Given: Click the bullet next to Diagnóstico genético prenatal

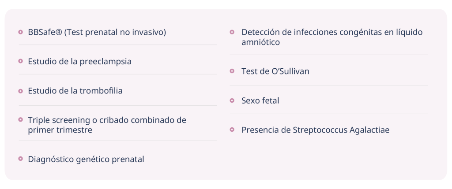Looking at the screenshot, I should [x=21, y=159].
